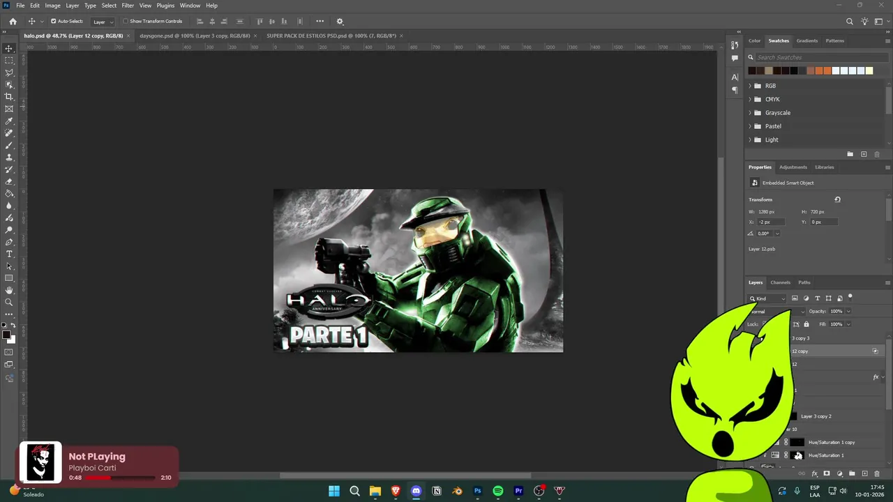This screenshot has width=893, height=502.
Task: Open the Opacity value dropdown
Action: pyautogui.click(x=848, y=312)
